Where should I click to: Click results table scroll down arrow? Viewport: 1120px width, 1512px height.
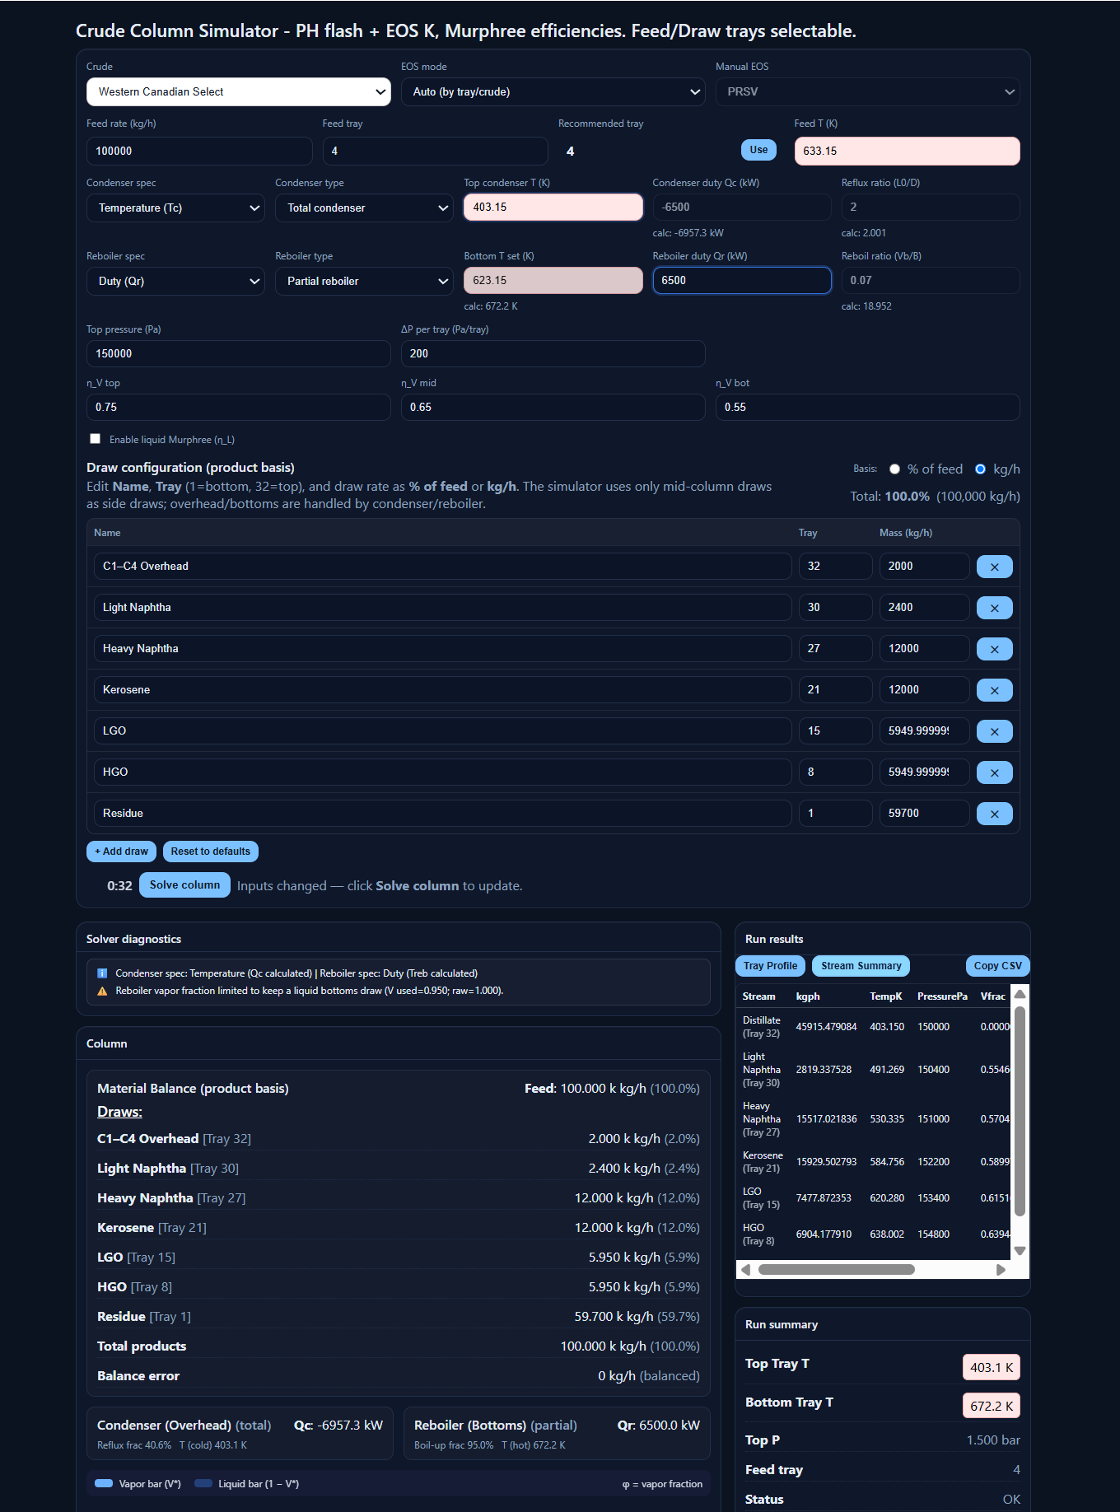click(x=1020, y=1251)
